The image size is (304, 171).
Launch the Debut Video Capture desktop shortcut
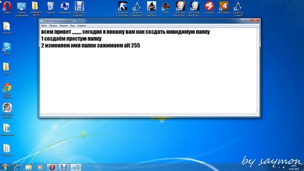pyautogui.click(x=79, y=9)
